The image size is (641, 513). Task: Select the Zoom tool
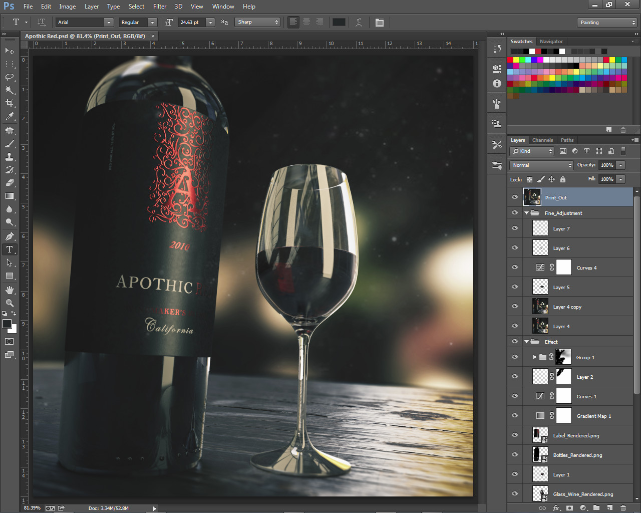click(x=10, y=303)
